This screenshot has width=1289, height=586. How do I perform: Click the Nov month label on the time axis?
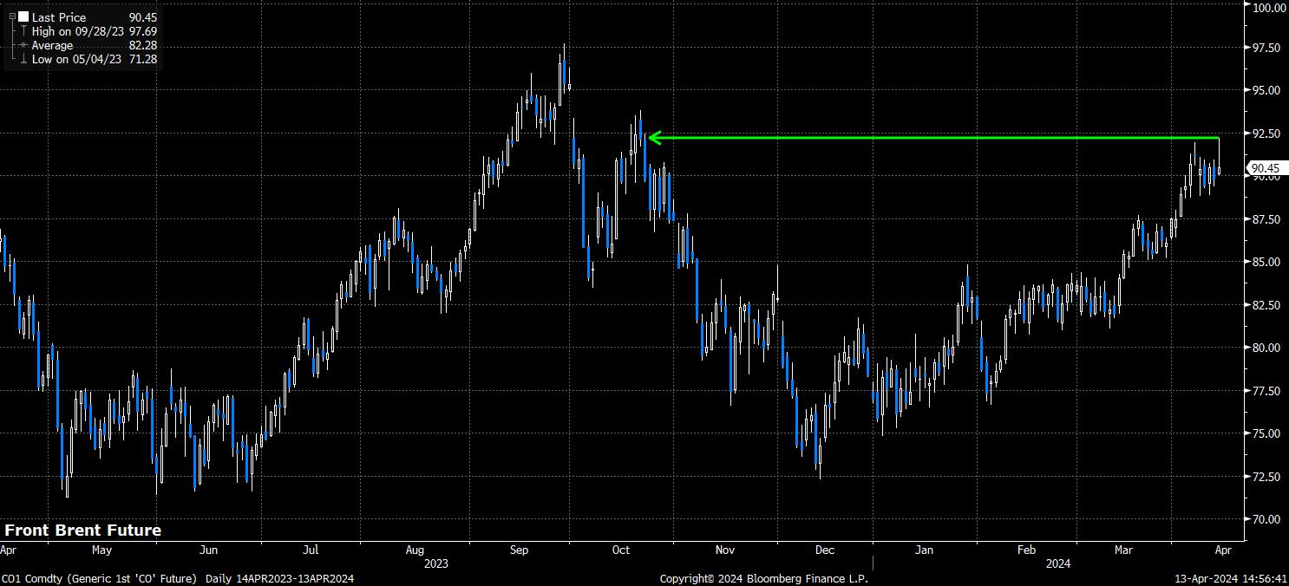[x=725, y=550]
